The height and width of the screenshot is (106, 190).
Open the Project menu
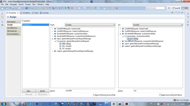28,4
